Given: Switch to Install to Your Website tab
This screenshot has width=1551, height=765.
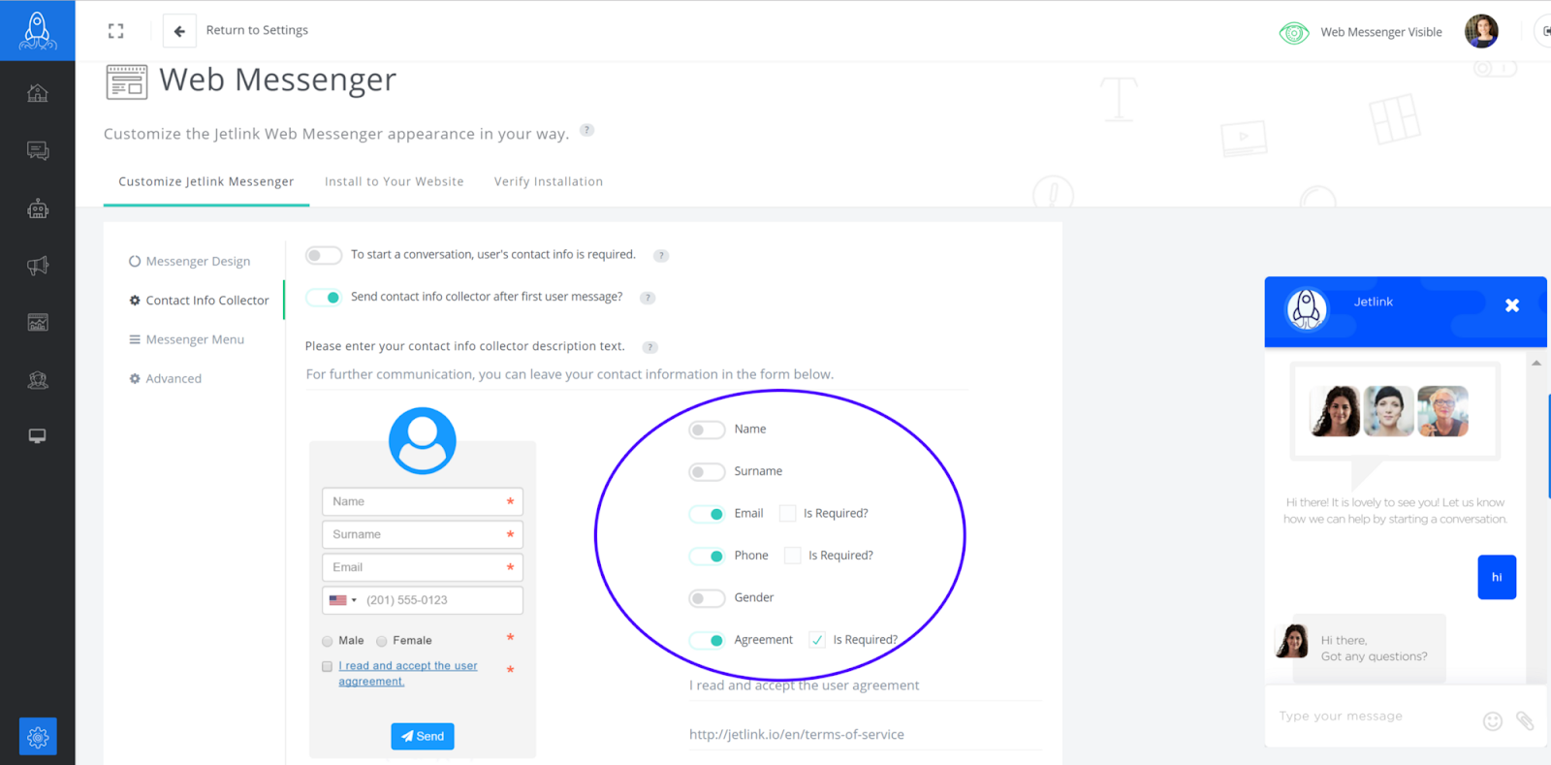Looking at the screenshot, I should (x=394, y=181).
